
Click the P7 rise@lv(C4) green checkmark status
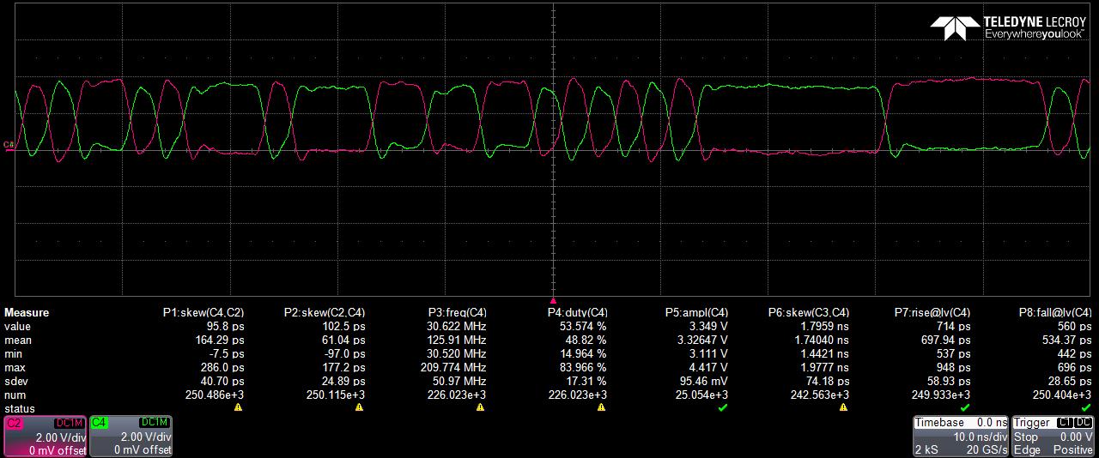pos(964,407)
